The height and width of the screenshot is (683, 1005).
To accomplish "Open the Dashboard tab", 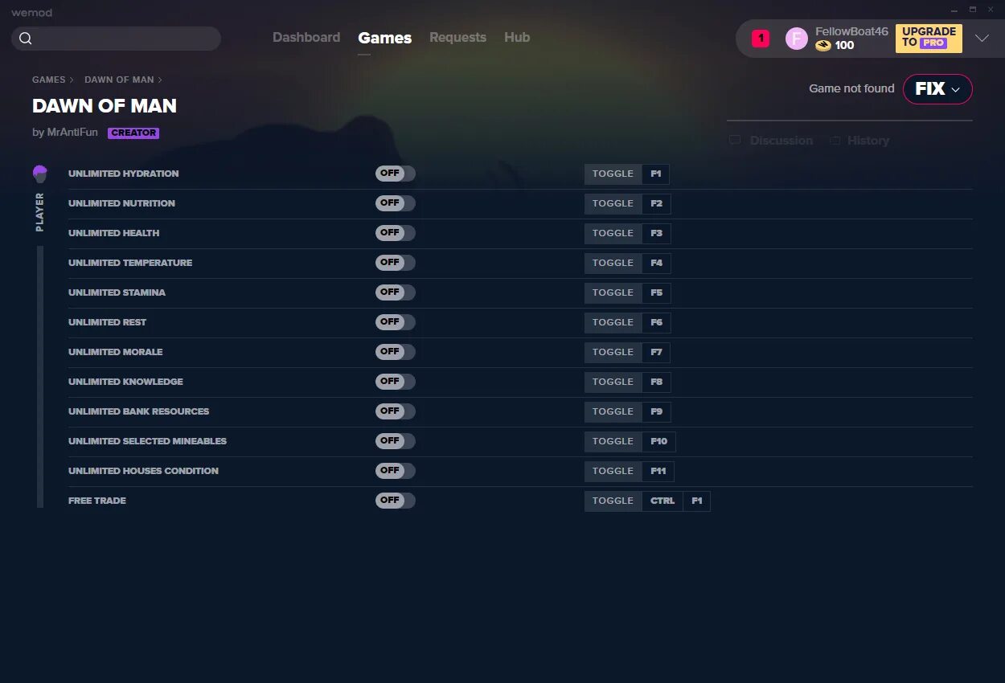I will point(306,38).
